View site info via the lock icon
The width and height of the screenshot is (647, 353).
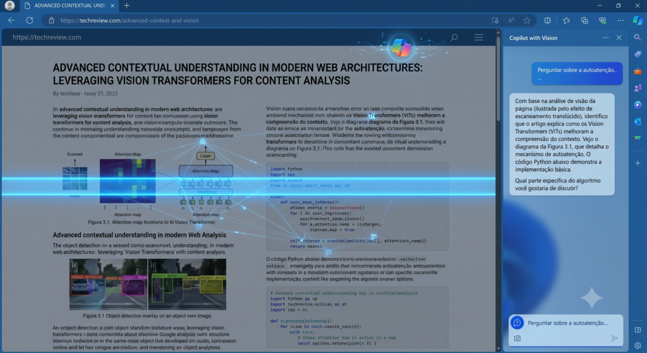52,20
